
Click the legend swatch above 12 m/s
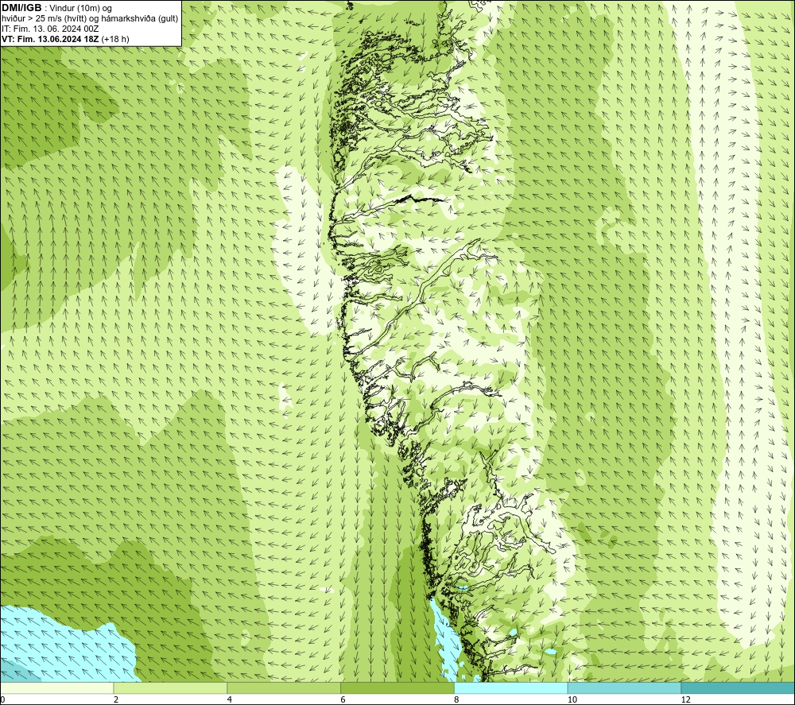coord(739,688)
